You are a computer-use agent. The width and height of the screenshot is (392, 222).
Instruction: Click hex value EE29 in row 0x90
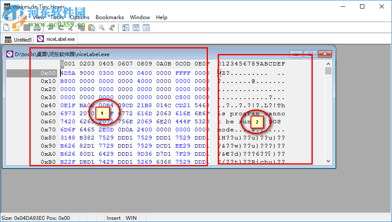pos(183,146)
